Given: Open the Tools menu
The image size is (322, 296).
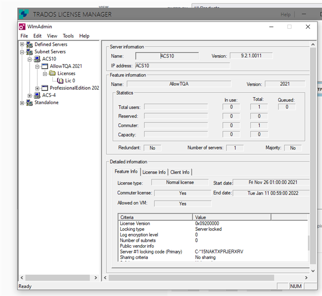Looking at the screenshot, I should 68,36.
